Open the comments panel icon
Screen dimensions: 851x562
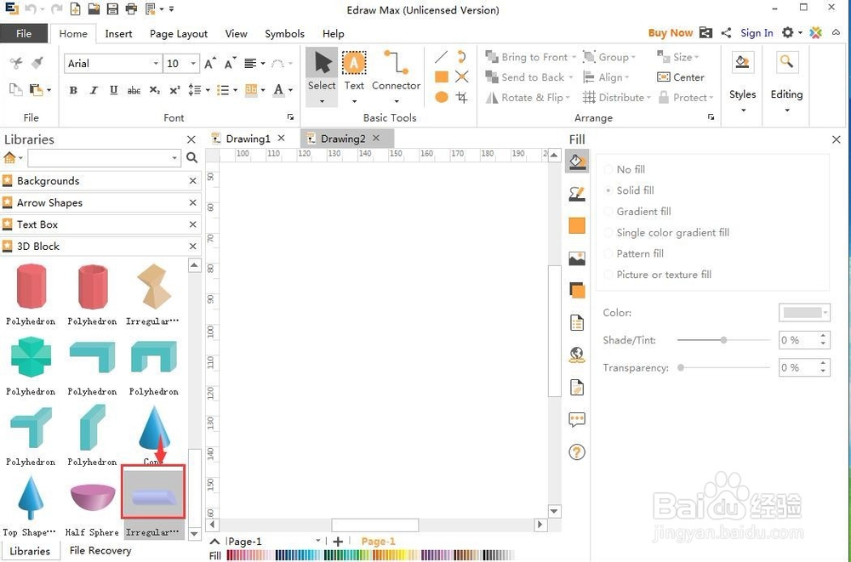point(577,419)
